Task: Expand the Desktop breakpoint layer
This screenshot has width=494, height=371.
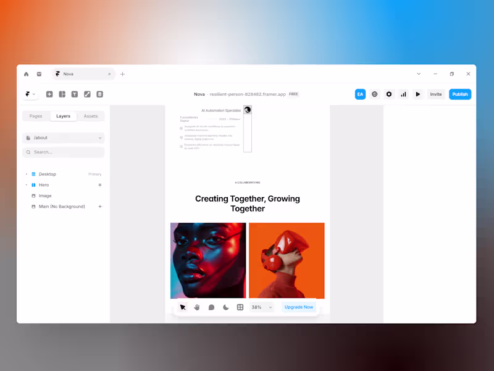Action: pos(26,174)
